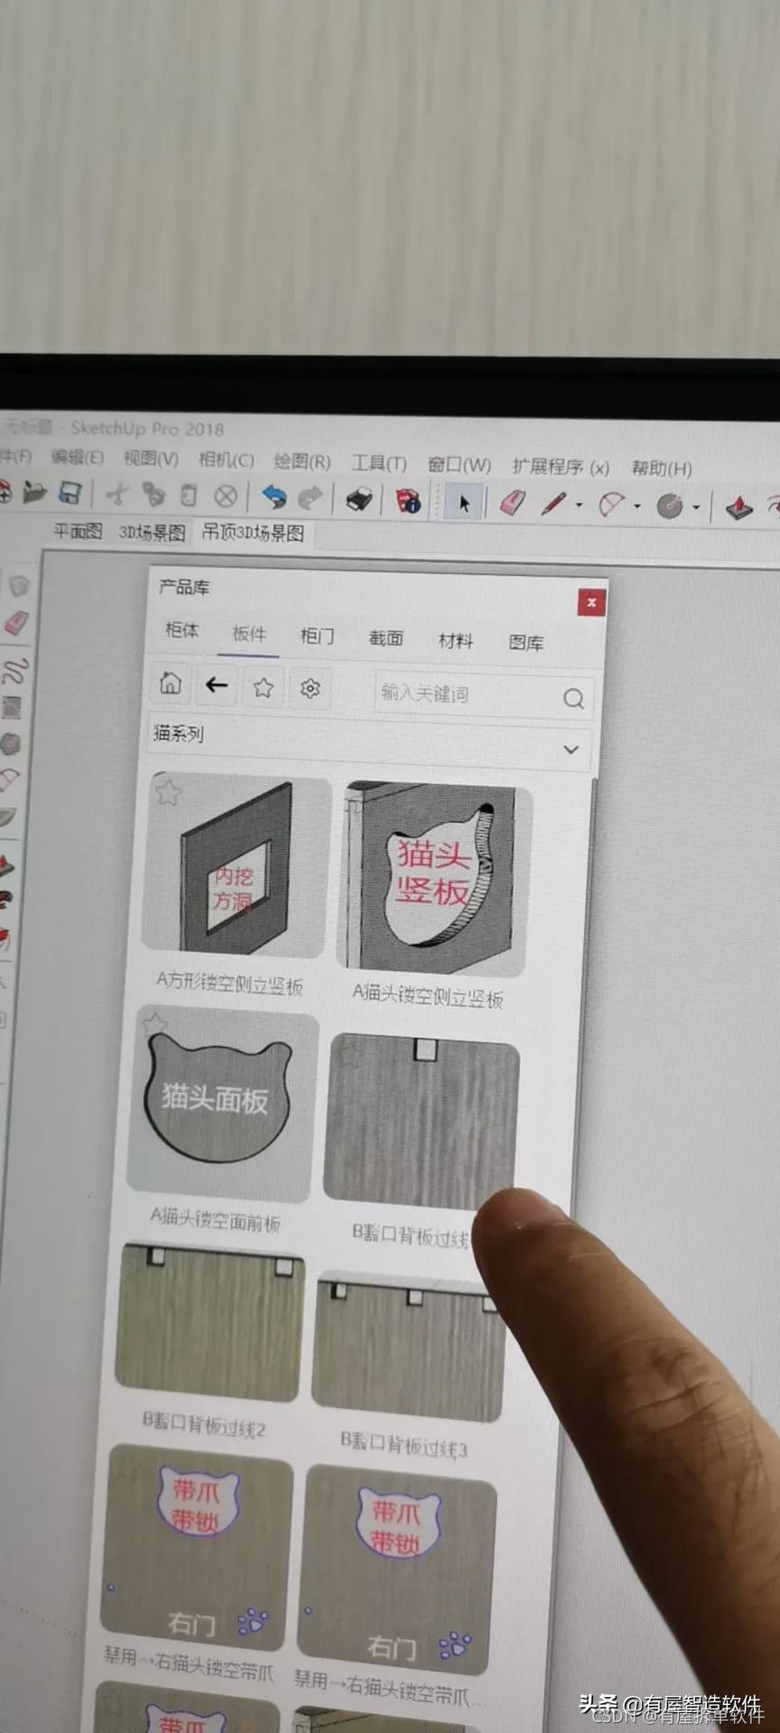The width and height of the screenshot is (780, 1733).
Task: Undo the last action with the blue arrow
Action: click(274, 496)
